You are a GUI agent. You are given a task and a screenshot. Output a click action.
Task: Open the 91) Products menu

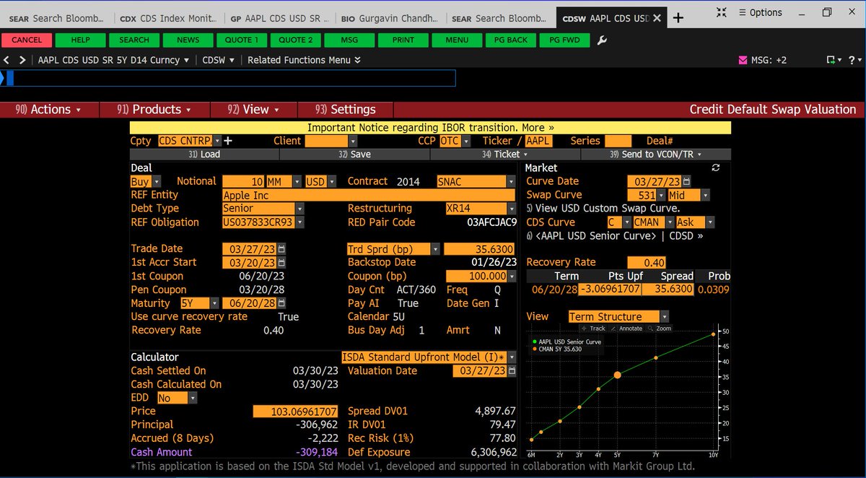(x=154, y=110)
